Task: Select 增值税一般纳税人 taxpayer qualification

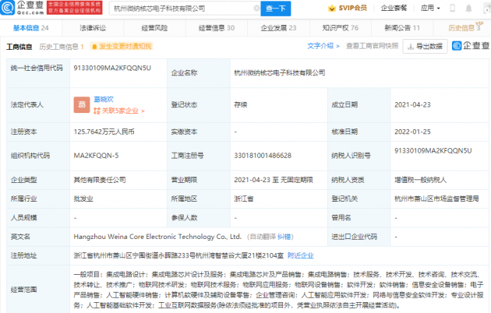Action: (x=421, y=180)
